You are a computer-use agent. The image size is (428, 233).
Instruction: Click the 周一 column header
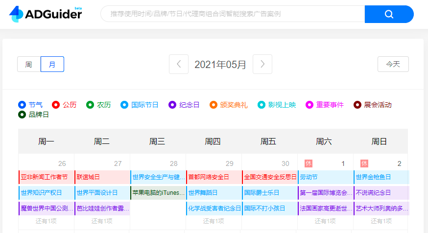click(46, 141)
